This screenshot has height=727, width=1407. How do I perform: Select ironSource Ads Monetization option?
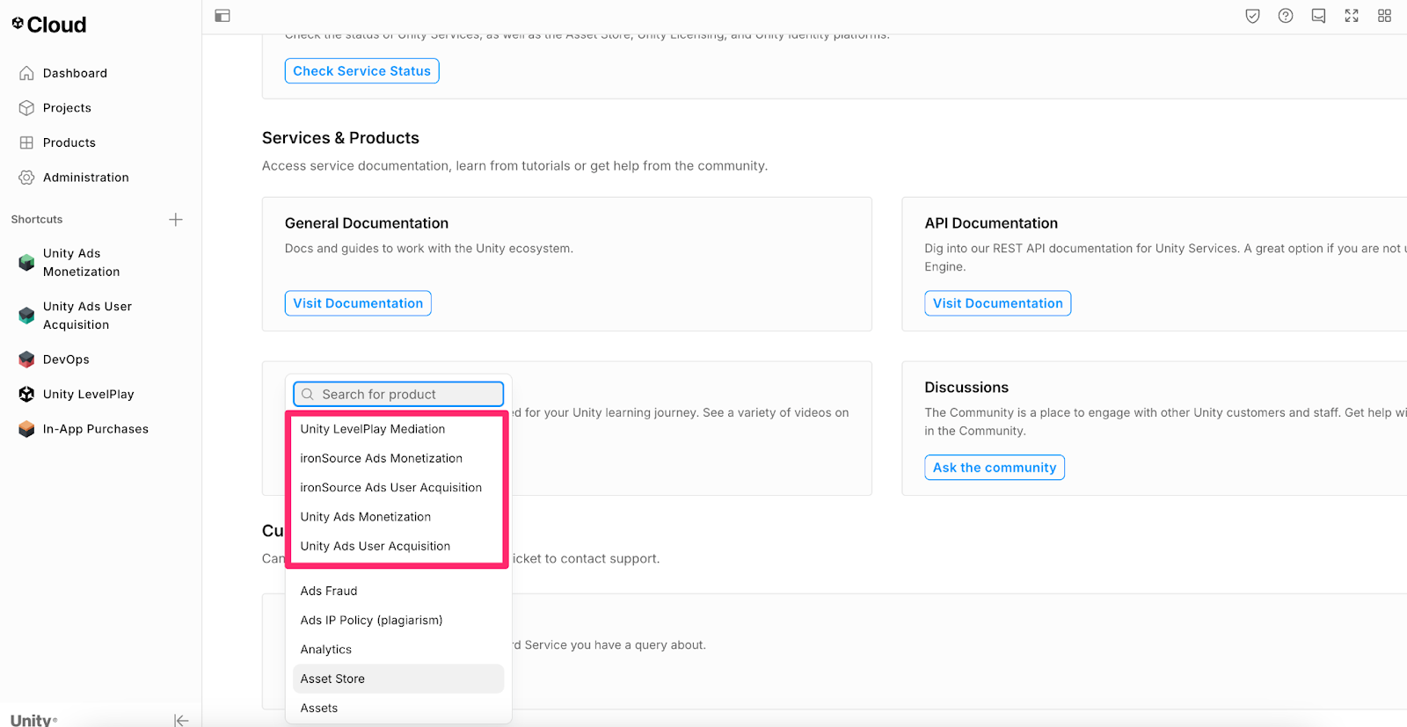pos(398,458)
